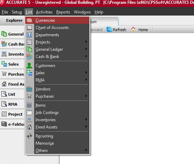The width and height of the screenshot is (194, 164).
Task: Expand the RMA submenu arrow
Action: click(x=86, y=80)
